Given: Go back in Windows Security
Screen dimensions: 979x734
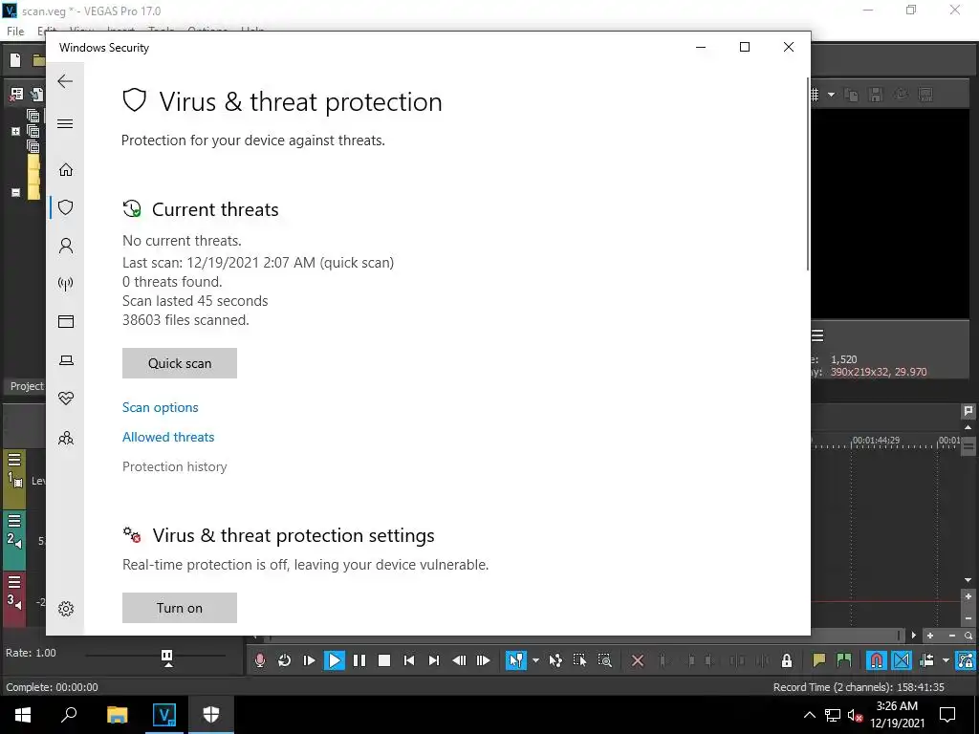Looking at the screenshot, I should pos(65,81).
